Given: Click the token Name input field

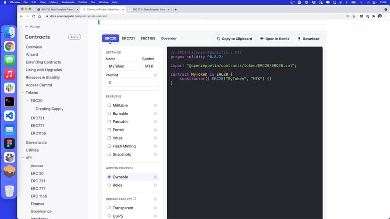Looking at the screenshot, I should point(122,67).
